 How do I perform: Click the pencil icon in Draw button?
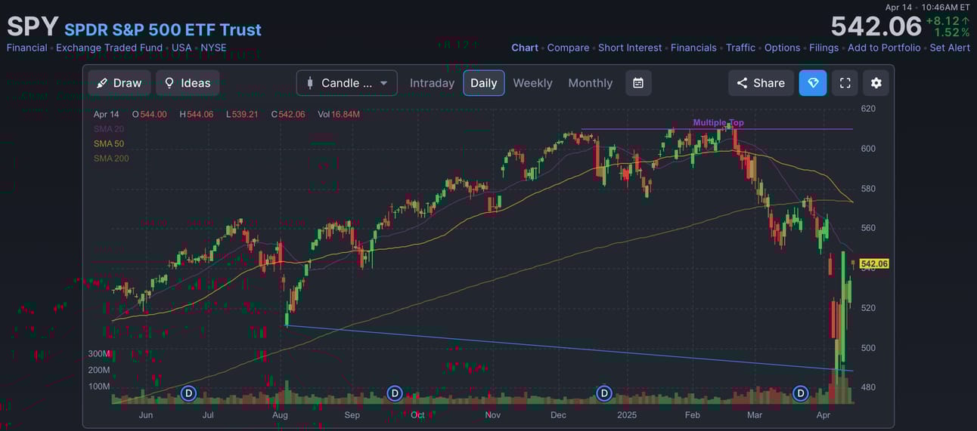[x=102, y=83]
